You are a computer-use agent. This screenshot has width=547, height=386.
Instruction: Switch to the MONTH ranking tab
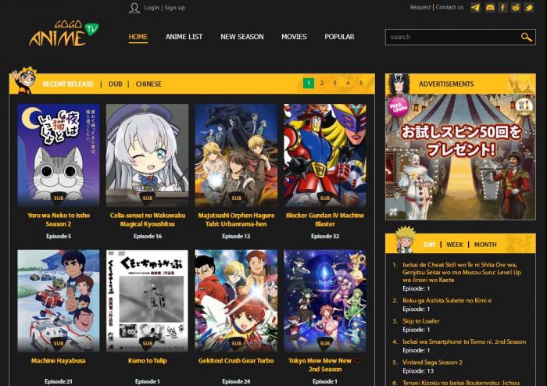pos(485,245)
